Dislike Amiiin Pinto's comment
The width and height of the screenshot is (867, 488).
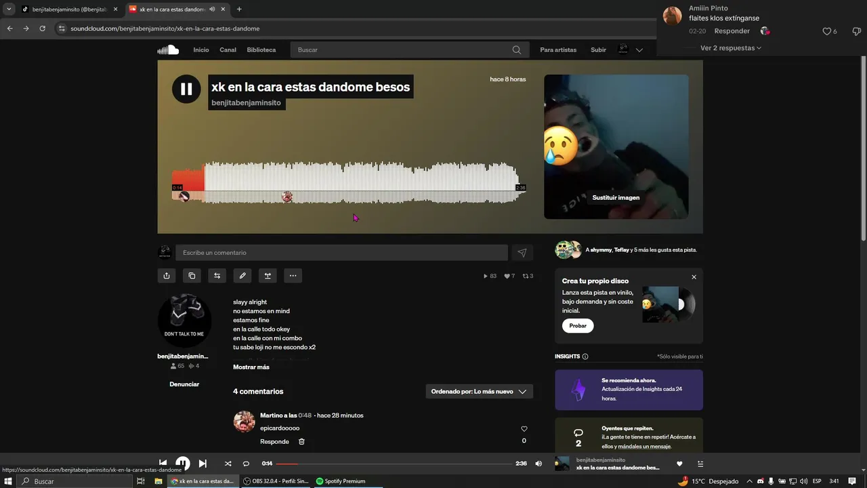click(x=856, y=31)
